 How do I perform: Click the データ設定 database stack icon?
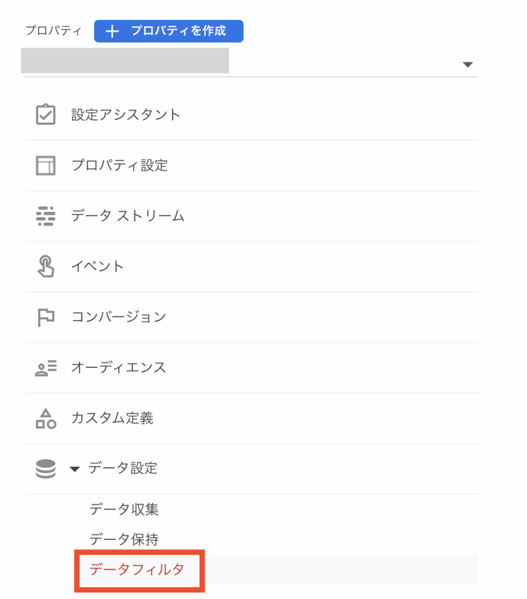point(46,469)
